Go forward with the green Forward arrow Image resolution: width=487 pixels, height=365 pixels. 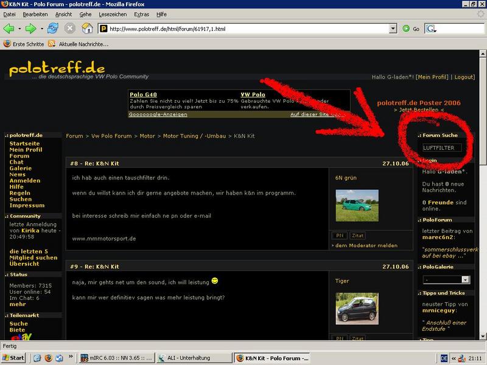tap(31, 29)
